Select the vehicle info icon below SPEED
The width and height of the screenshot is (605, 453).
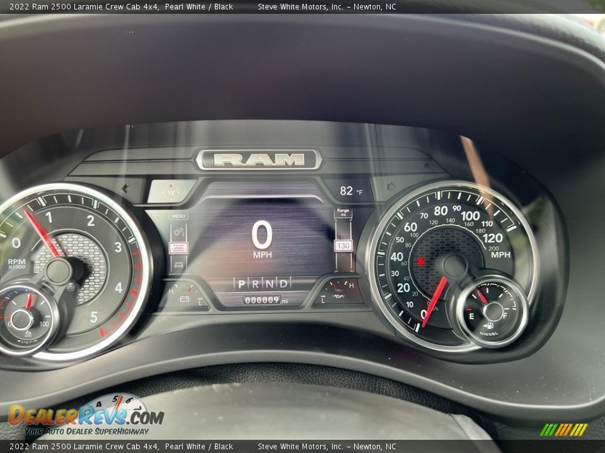178,265
